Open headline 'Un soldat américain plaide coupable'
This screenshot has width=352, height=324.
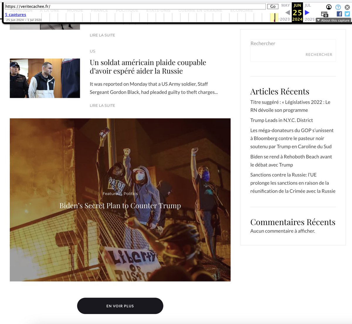point(148,67)
